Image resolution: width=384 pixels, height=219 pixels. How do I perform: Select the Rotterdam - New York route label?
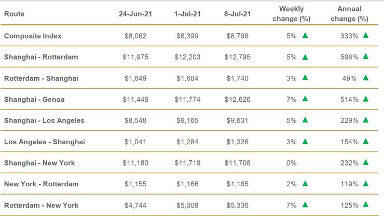click(x=41, y=205)
